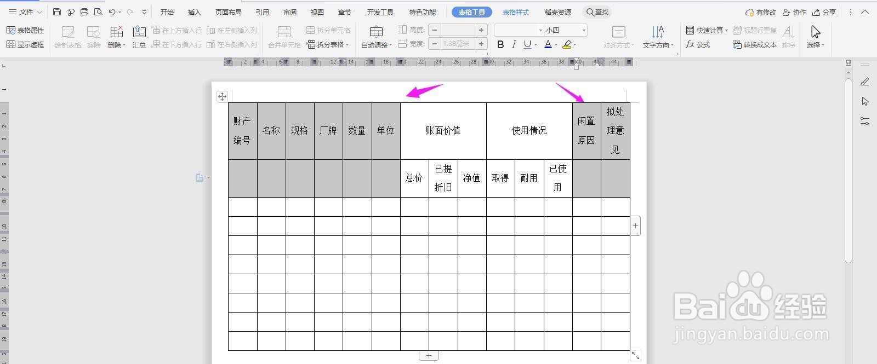Expand highlight color dropdown arrow
877x364 pixels.
[x=574, y=45]
